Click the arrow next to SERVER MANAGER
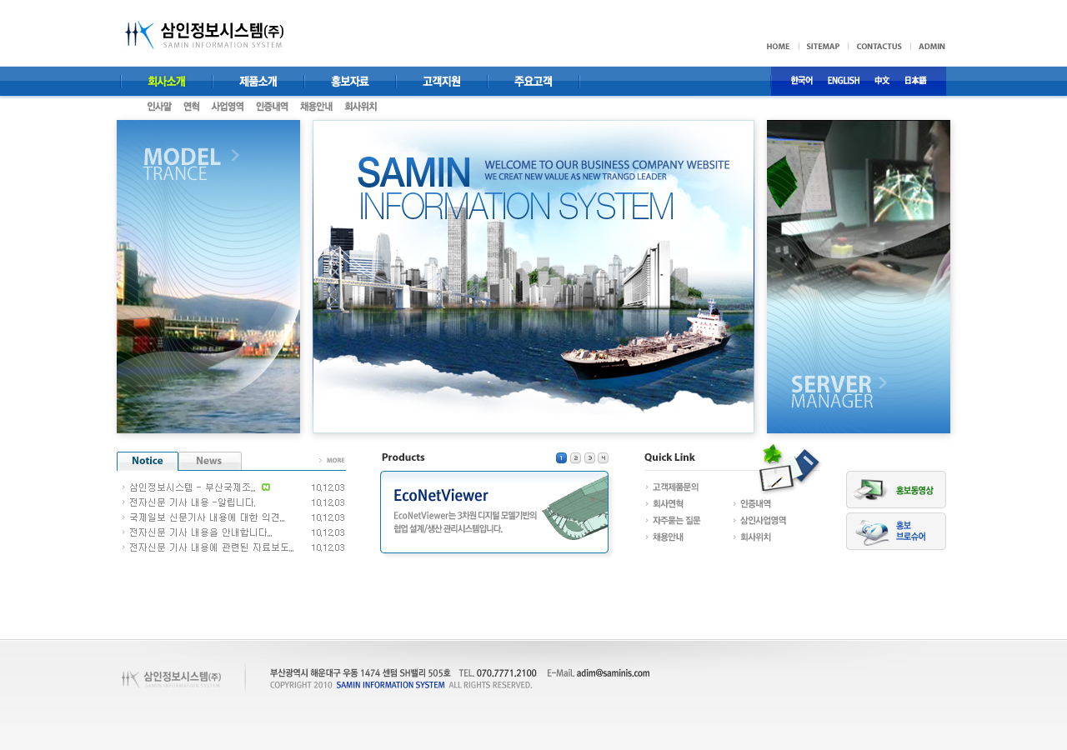The width and height of the screenshot is (1067, 750). point(883,382)
